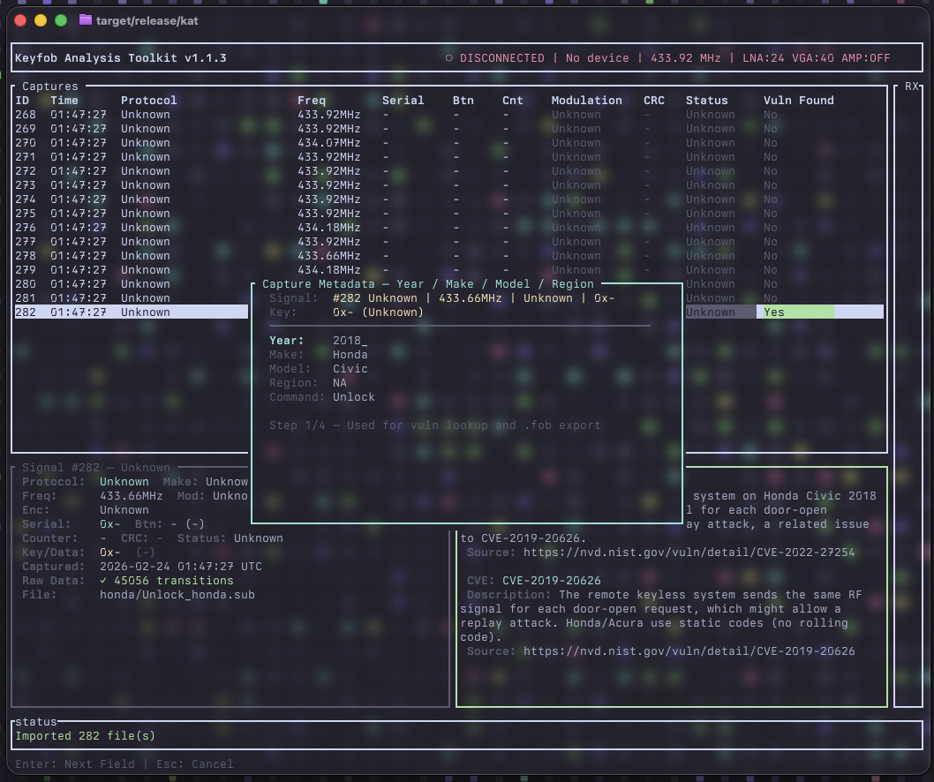Click the Protocol column header
The height and width of the screenshot is (782, 934).
pyautogui.click(x=149, y=100)
